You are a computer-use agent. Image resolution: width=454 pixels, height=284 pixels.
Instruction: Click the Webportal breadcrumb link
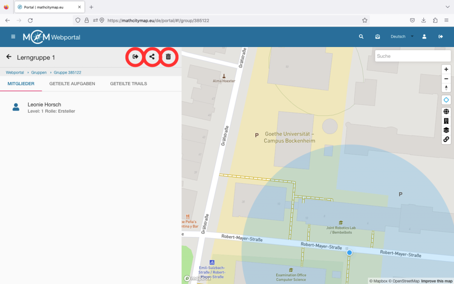click(15, 72)
